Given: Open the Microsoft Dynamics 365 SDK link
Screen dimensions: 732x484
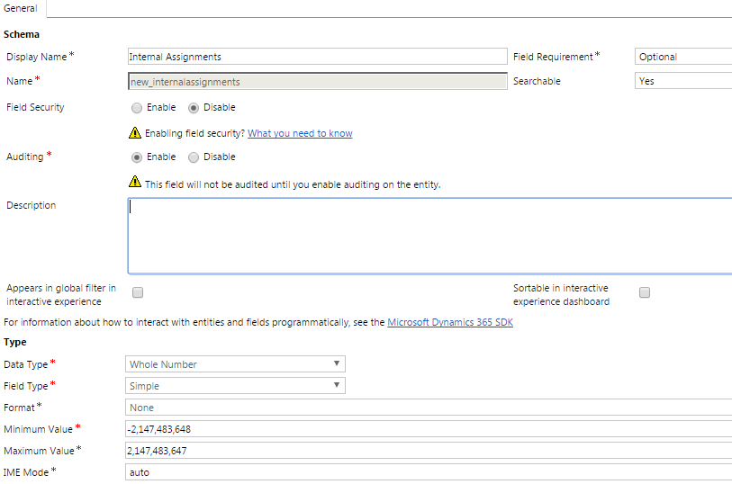Looking at the screenshot, I should point(450,322).
